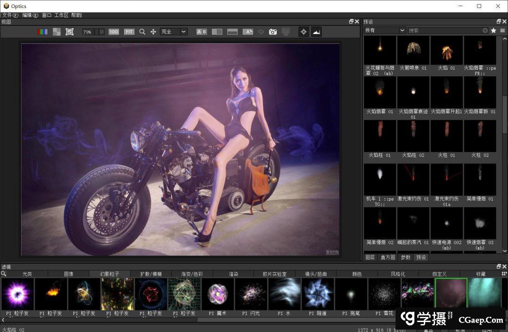508x332 pixels.
Task: Open the 完全 view mode dropdown
Action: (x=174, y=32)
